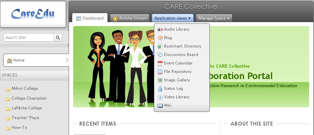Click the Video Library play icon
This screenshot has height=135, width=314.
tap(160, 97)
